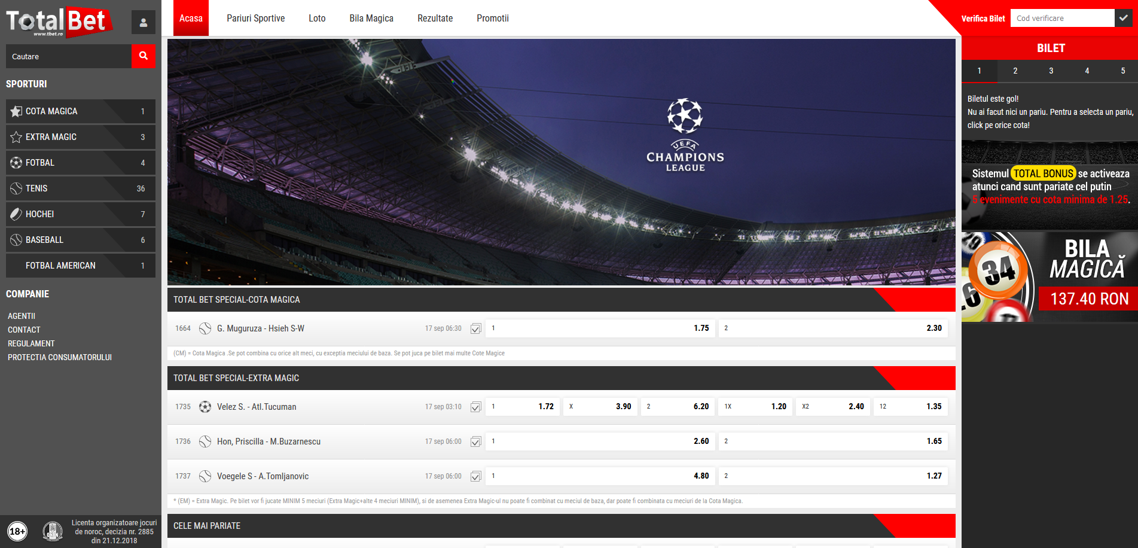Click the Cautare search field

coord(69,56)
